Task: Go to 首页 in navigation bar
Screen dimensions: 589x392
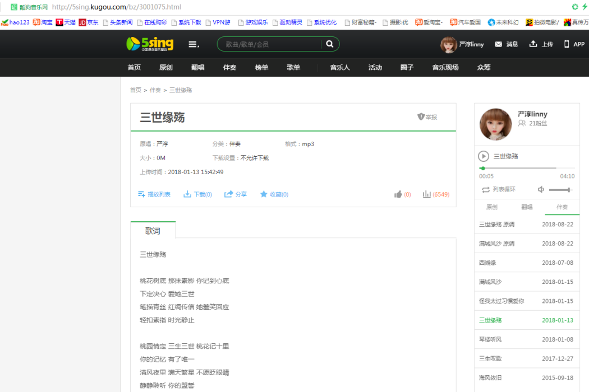Action: pos(134,68)
